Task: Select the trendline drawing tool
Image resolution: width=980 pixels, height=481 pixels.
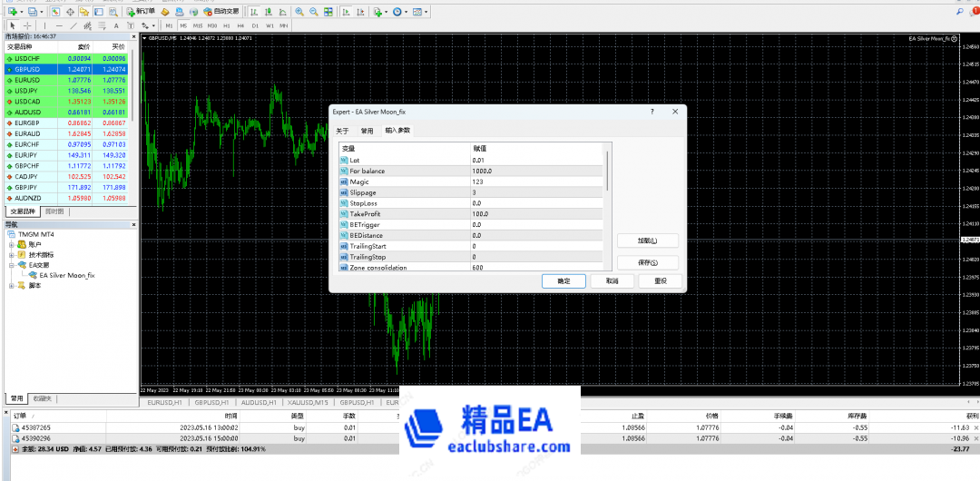Action: (x=73, y=25)
